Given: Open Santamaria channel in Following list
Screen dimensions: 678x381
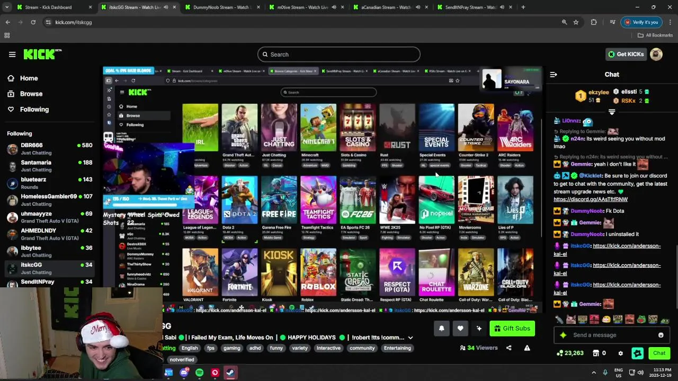Looking at the screenshot, I should pos(50,166).
